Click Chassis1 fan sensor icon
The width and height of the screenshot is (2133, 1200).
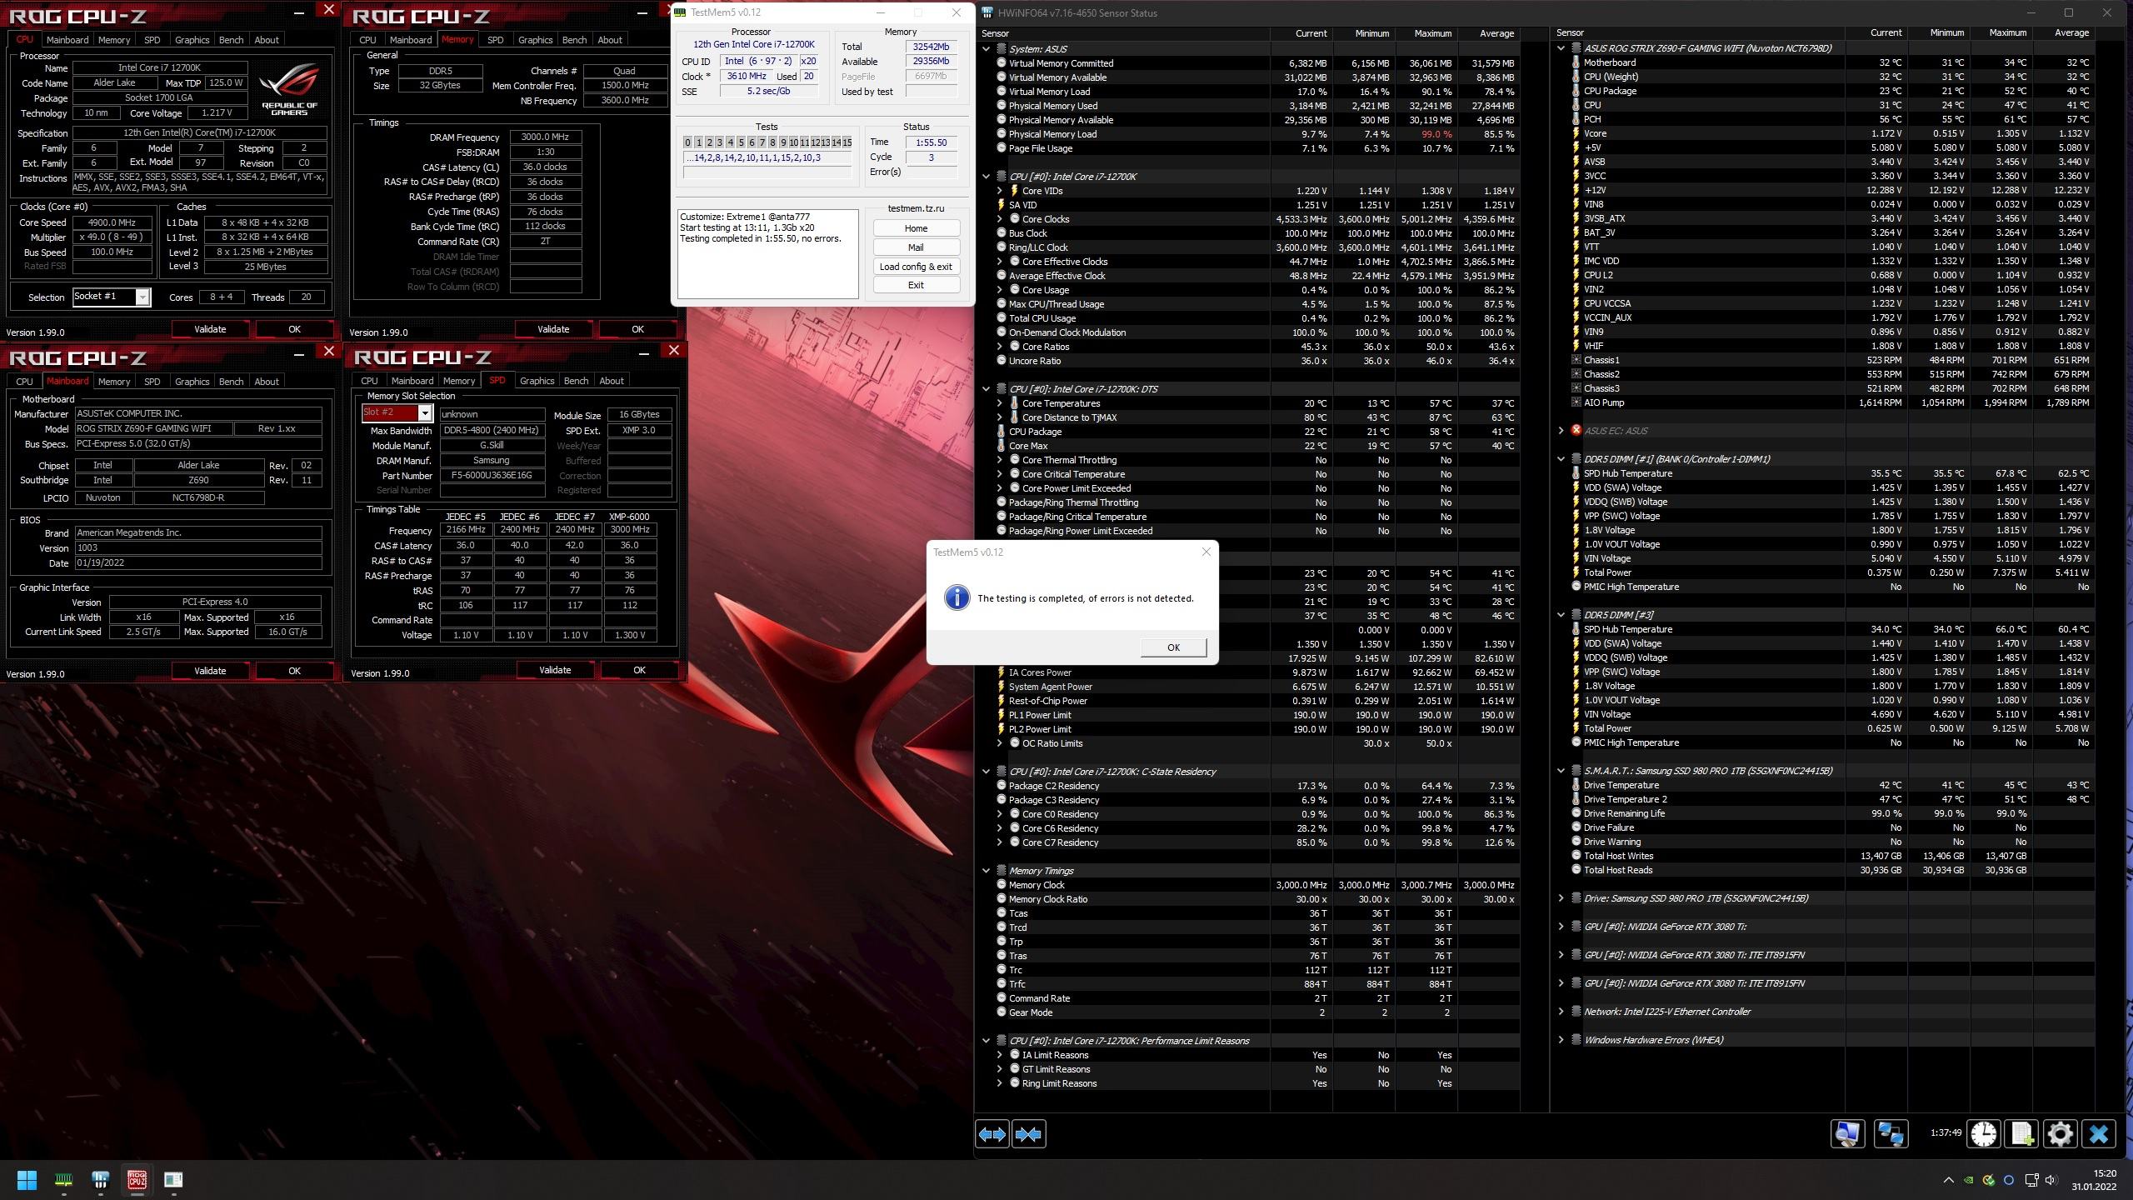1576,360
